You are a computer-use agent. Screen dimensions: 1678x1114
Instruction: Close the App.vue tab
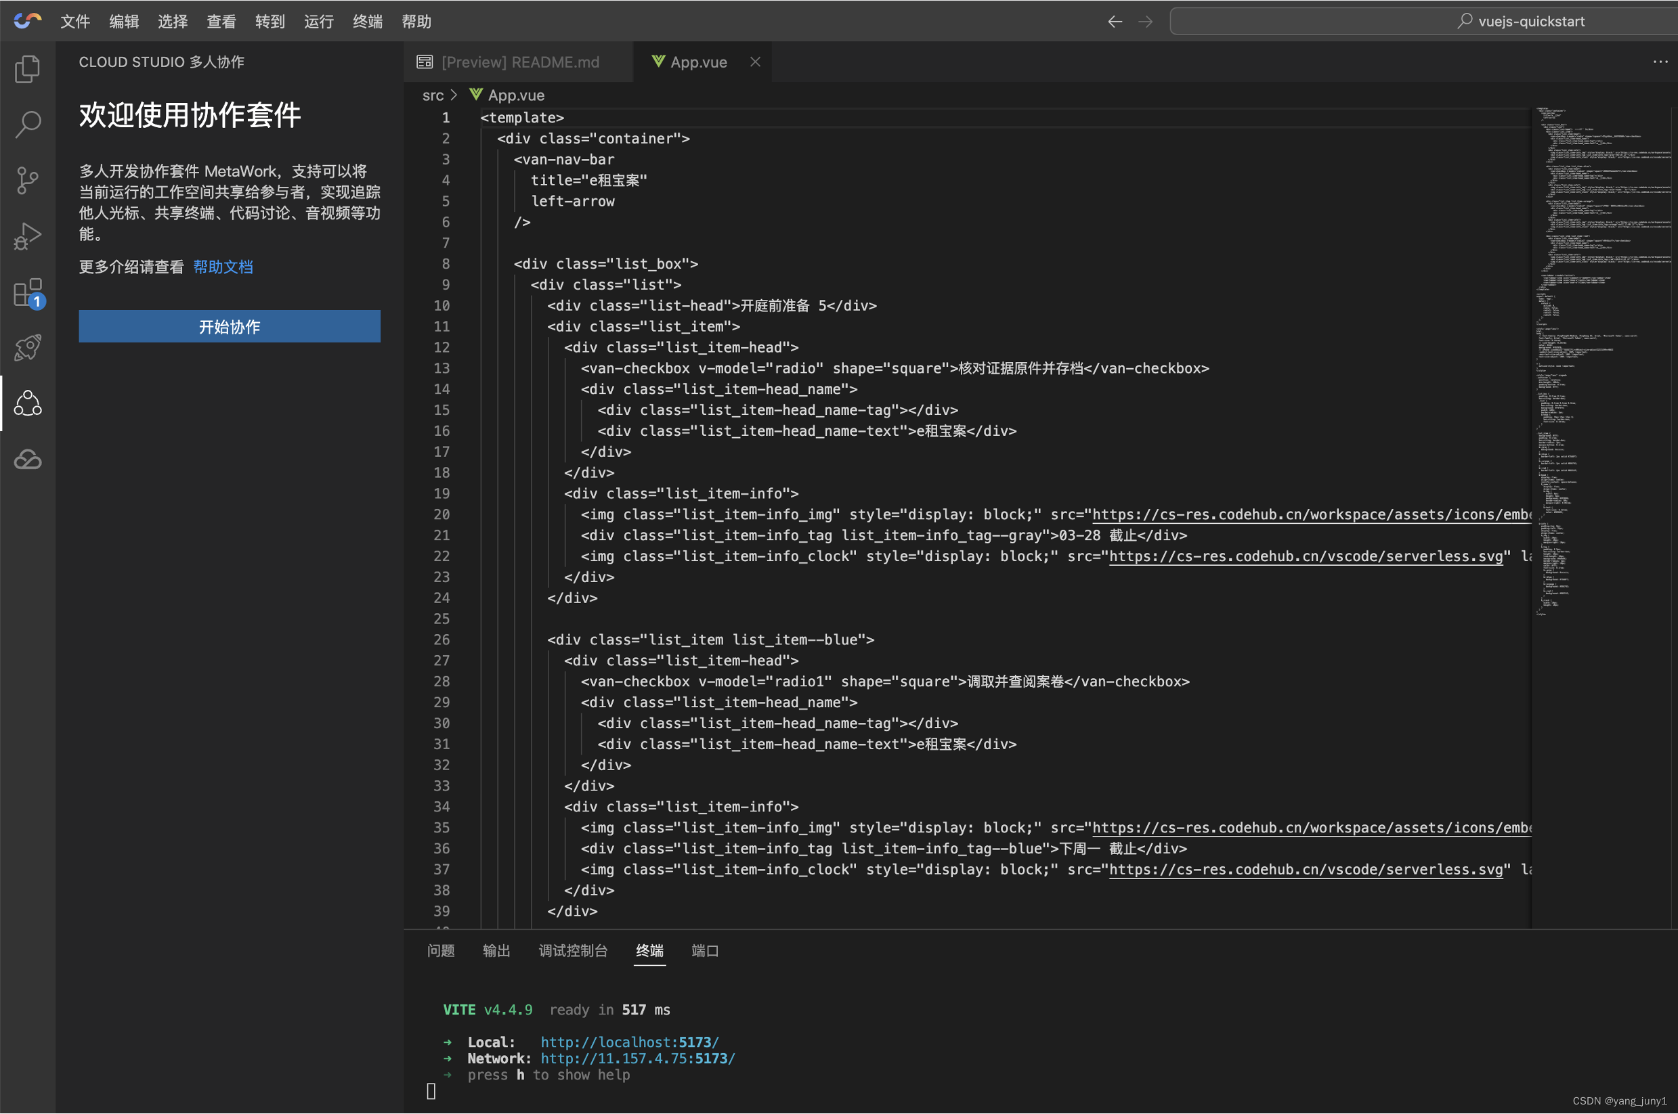pyautogui.click(x=755, y=62)
